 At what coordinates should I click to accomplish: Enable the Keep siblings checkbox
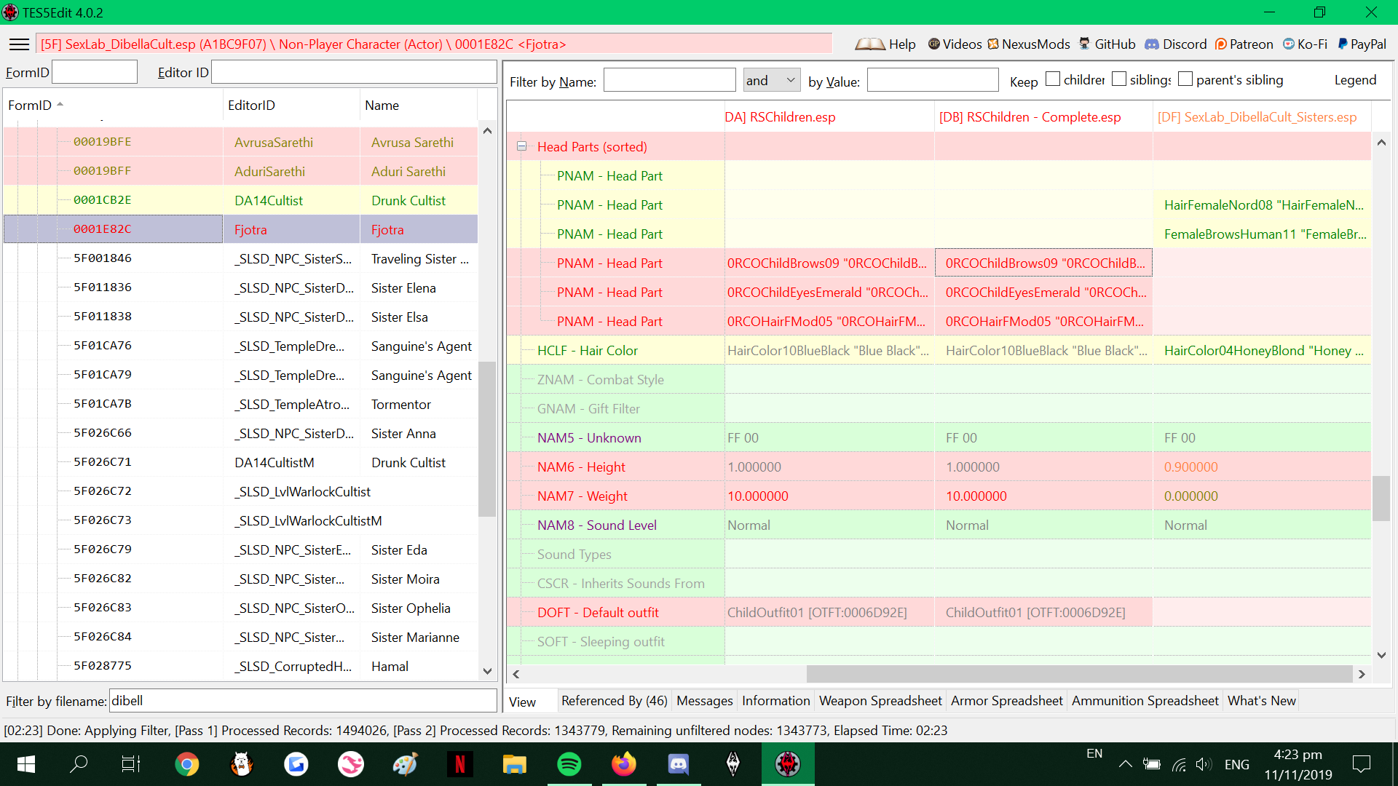(1119, 79)
